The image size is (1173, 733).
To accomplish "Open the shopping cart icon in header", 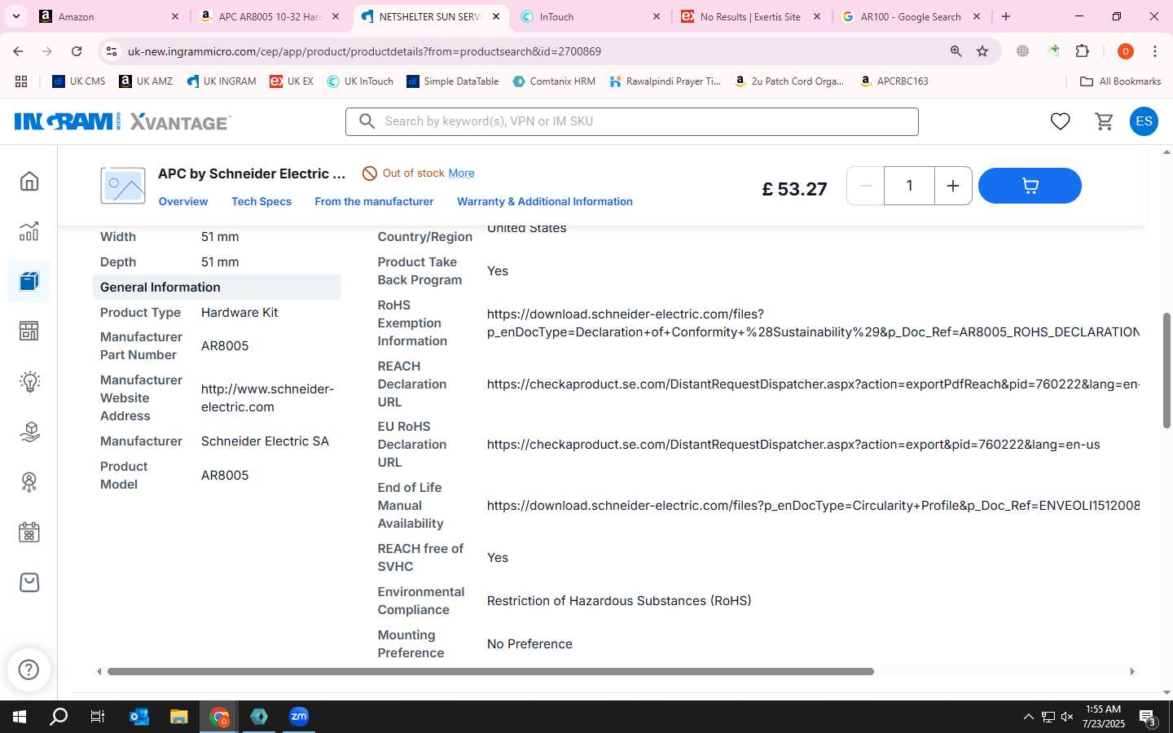I will click(x=1105, y=121).
